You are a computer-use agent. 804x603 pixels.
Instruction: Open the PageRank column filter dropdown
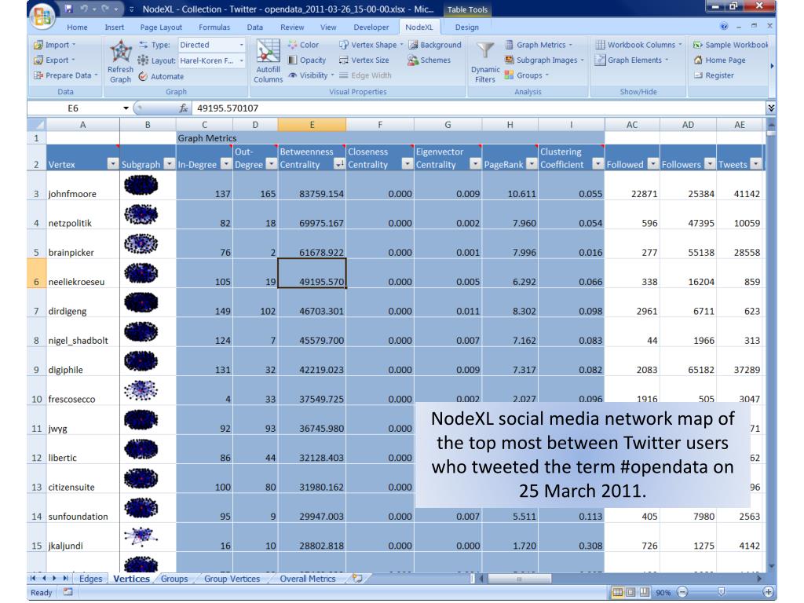pos(532,164)
